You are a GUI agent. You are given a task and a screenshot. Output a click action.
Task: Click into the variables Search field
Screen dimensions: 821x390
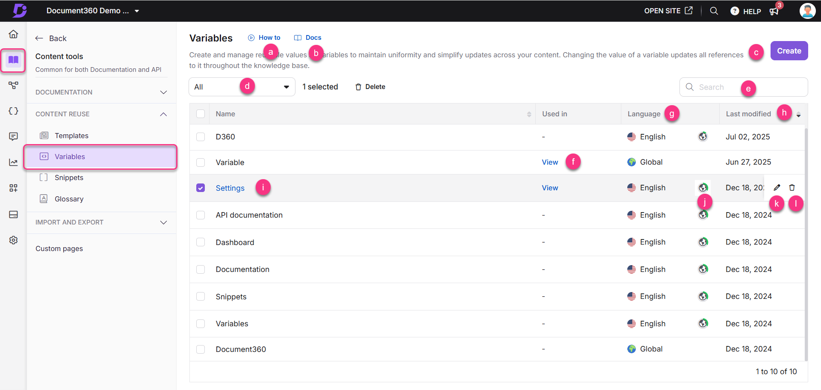pos(744,87)
